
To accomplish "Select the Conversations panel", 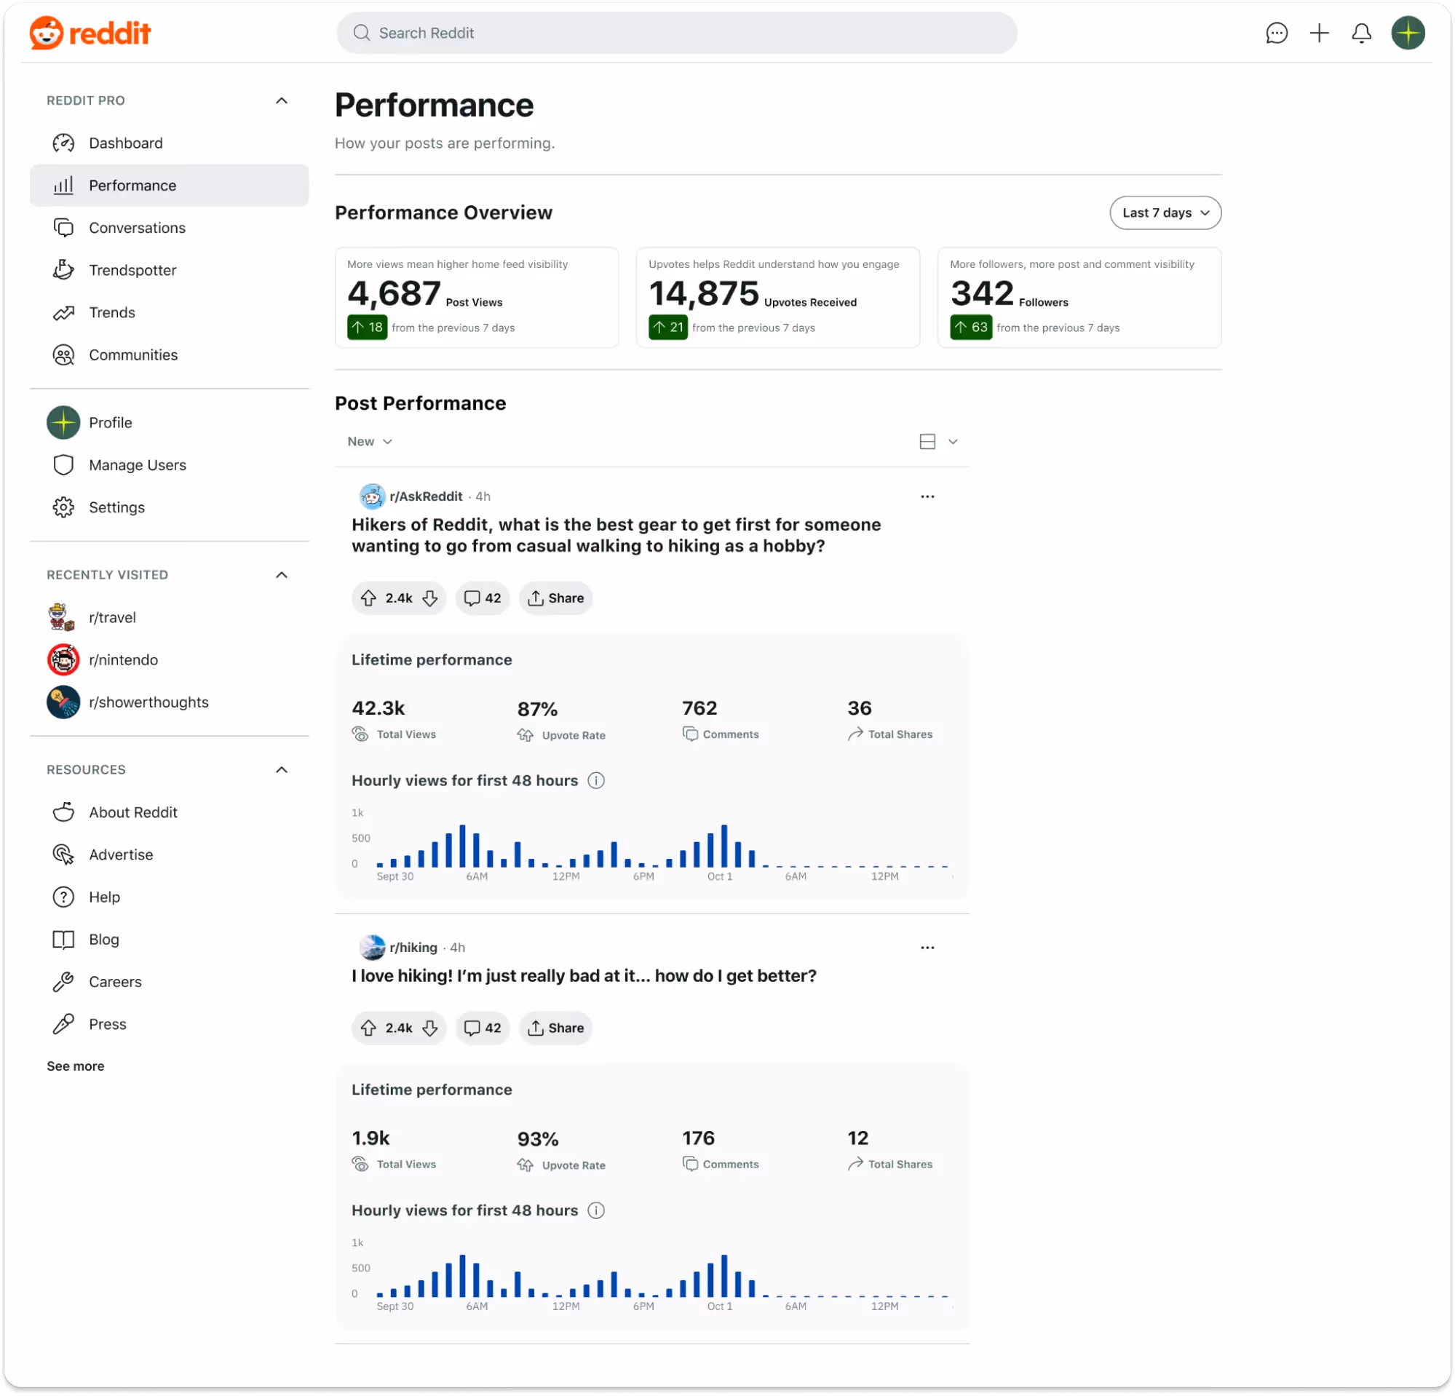I will pyautogui.click(x=138, y=228).
